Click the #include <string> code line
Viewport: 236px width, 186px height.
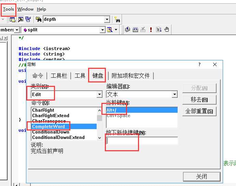(42, 54)
